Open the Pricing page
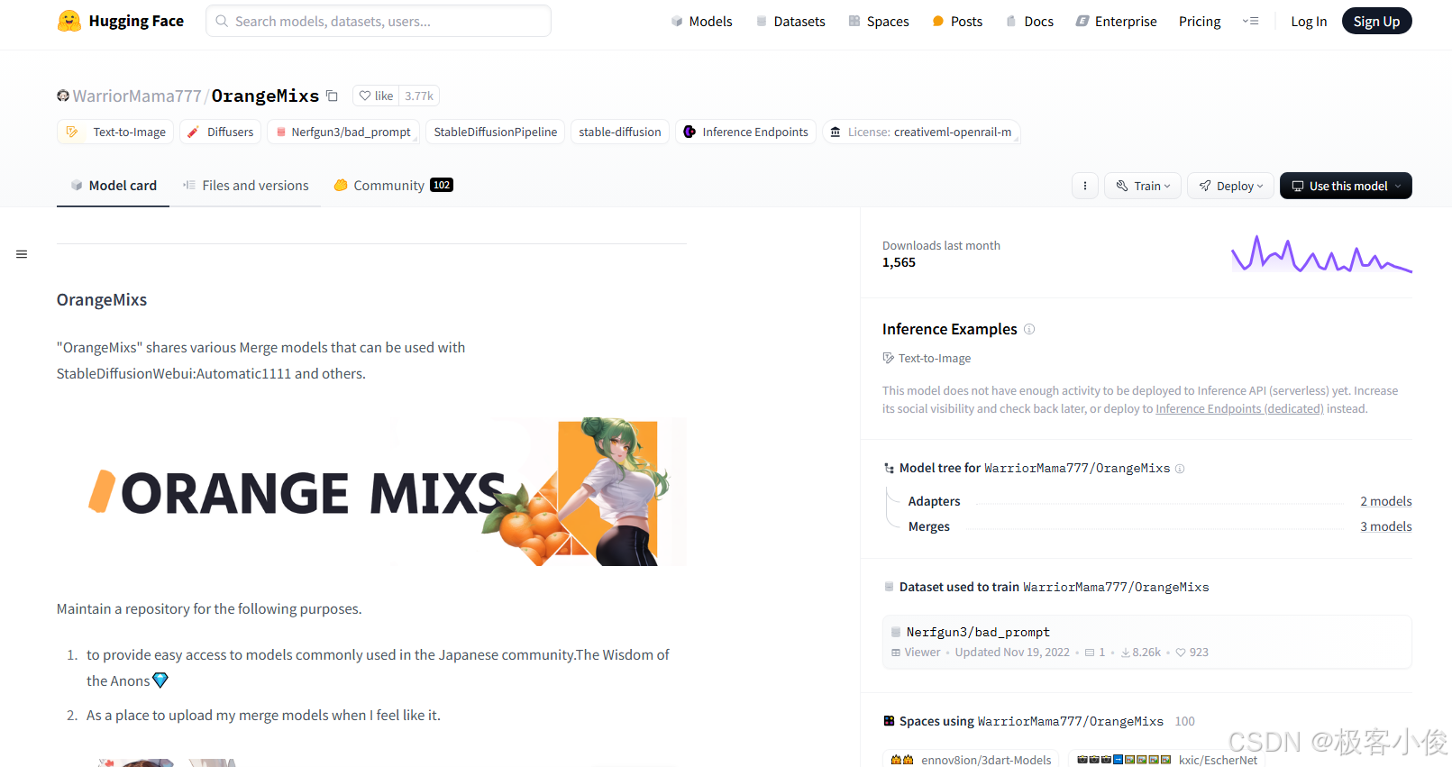The height and width of the screenshot is (767, 1452). pyautogui.click(x=1200, y=21)
